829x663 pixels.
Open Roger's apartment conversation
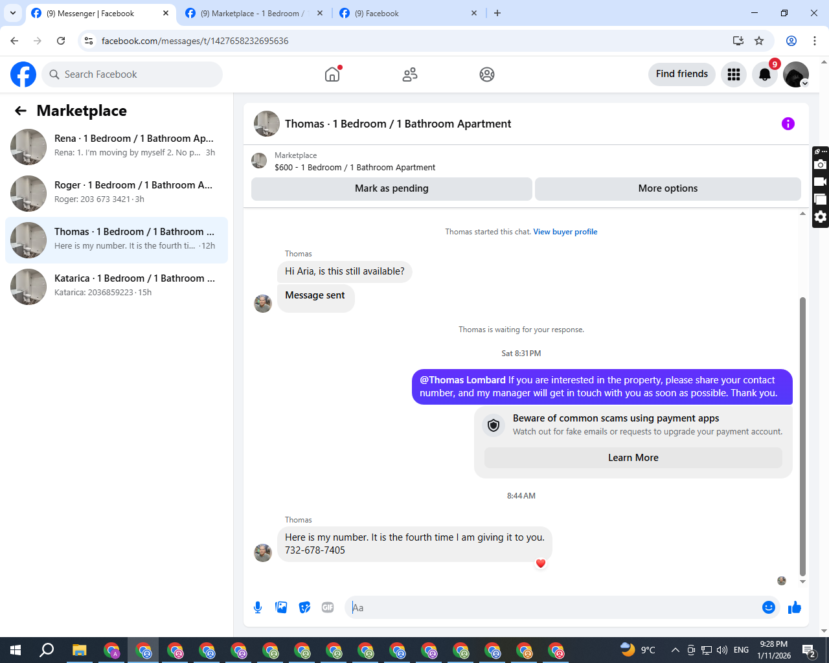click(x=117, y=194)
